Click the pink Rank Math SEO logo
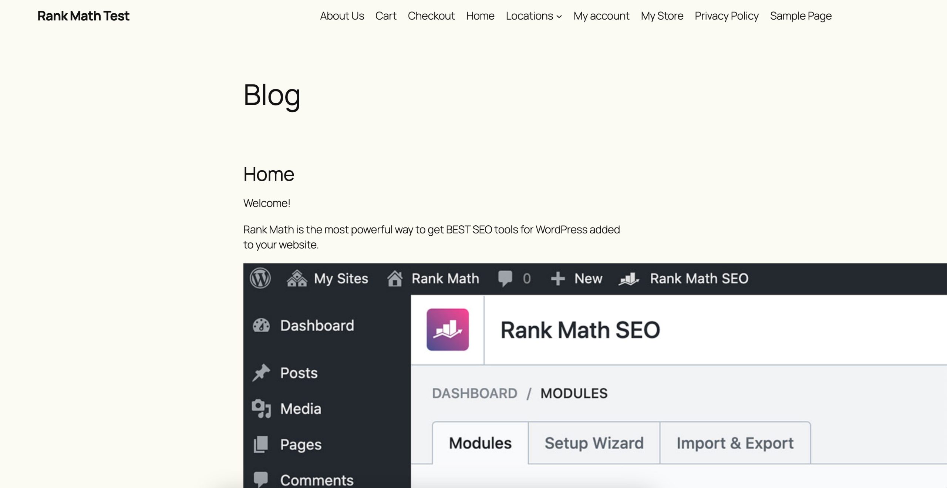The width and height of the screenshot is (947, 488). tap(448, 330)
